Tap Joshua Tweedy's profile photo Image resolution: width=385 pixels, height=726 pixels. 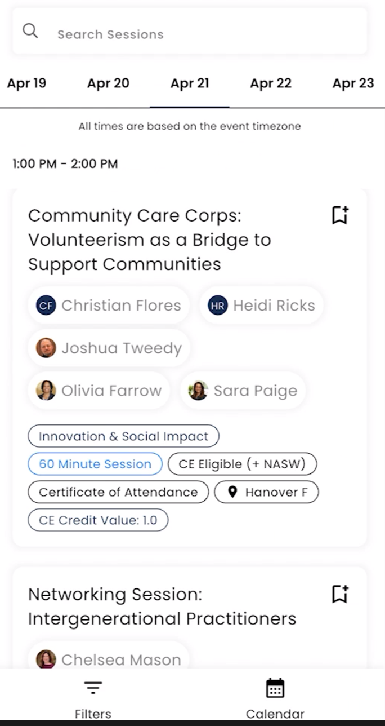pyautogui.click(x=46, y=348)
